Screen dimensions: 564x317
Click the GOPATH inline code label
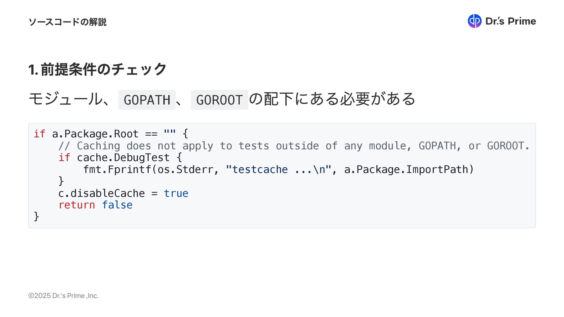point(147,100)
